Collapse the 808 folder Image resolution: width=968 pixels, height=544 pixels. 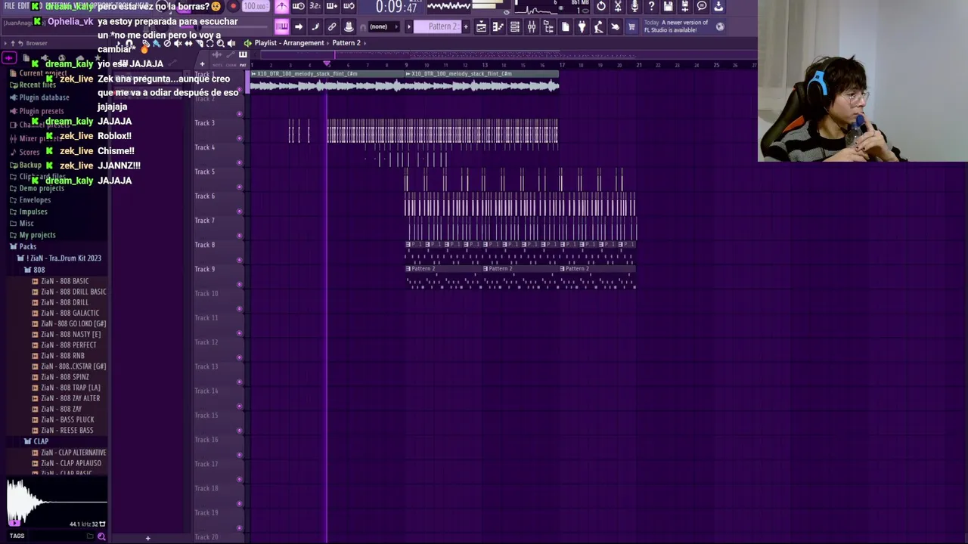pyautogui.click(x=34, y=270)
